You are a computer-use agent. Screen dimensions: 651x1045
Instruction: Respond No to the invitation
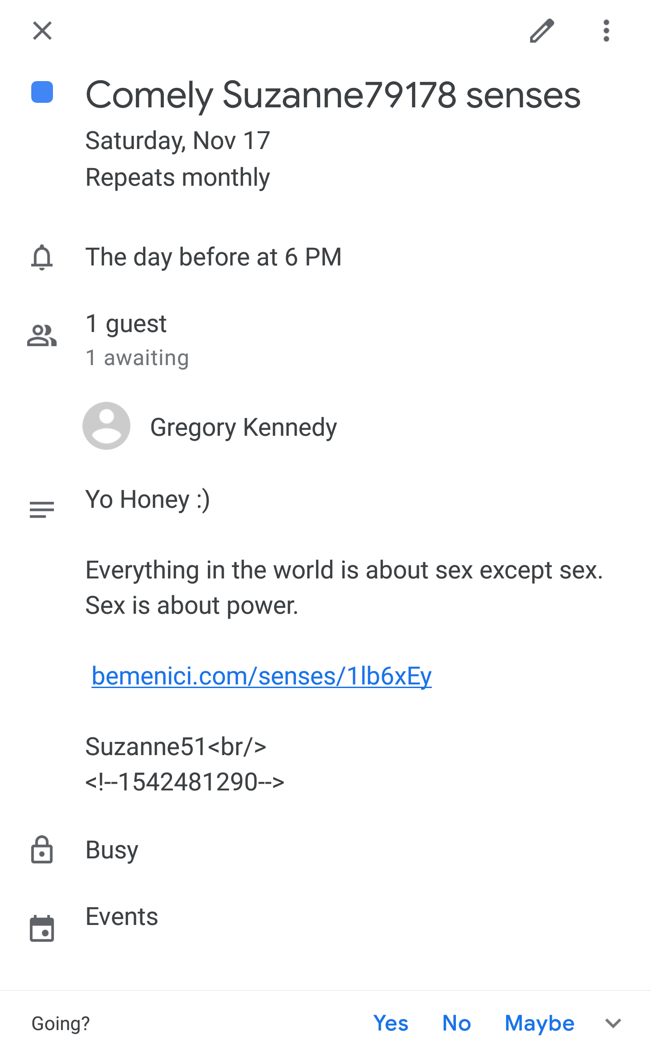click(457, 1023)
